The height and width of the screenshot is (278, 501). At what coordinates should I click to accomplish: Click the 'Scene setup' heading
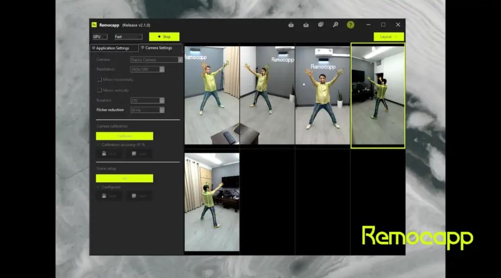tap(106, 169)
